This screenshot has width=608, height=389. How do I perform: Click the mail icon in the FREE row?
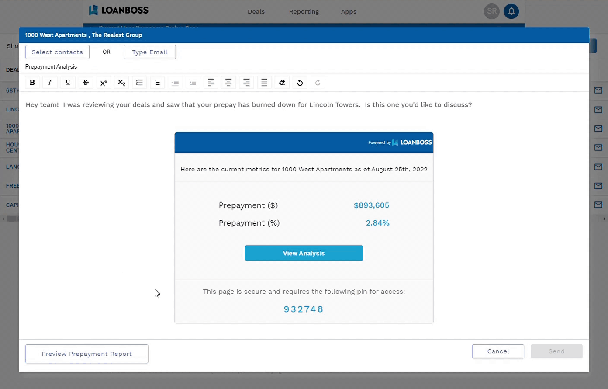click(598, 186)
